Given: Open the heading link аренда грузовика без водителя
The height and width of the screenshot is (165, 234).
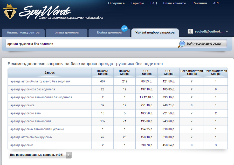Looking at the screenshot, I should 130,64.
